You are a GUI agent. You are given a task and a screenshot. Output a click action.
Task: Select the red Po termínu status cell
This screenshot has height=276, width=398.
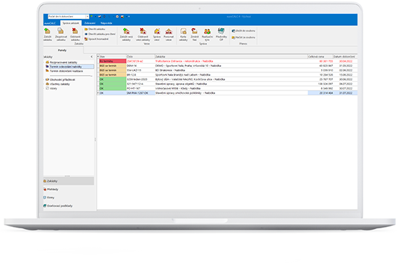point(112,61)
